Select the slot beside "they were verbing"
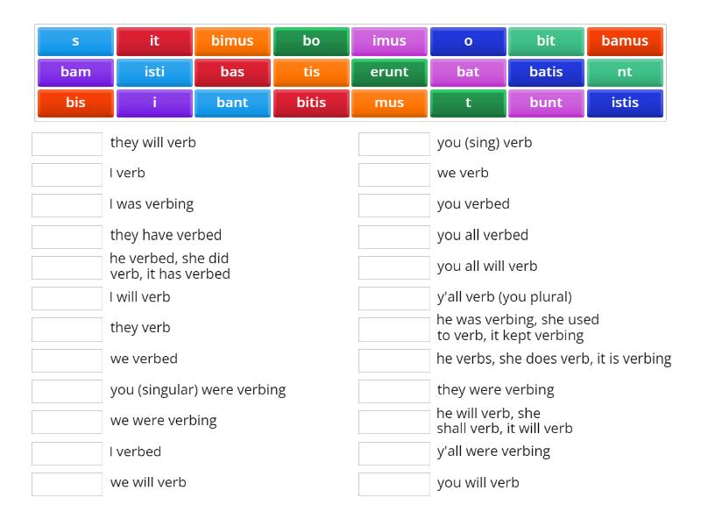This screenshot has height=526, width=701. point(394,390)
